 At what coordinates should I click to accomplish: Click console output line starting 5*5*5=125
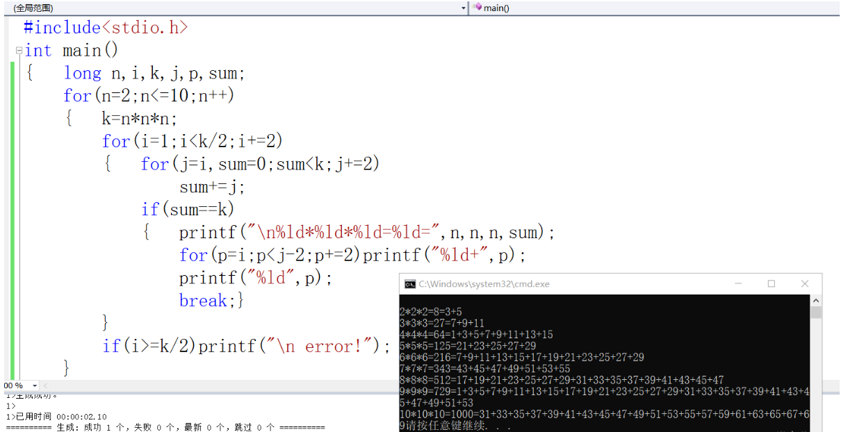coord(467,346)
